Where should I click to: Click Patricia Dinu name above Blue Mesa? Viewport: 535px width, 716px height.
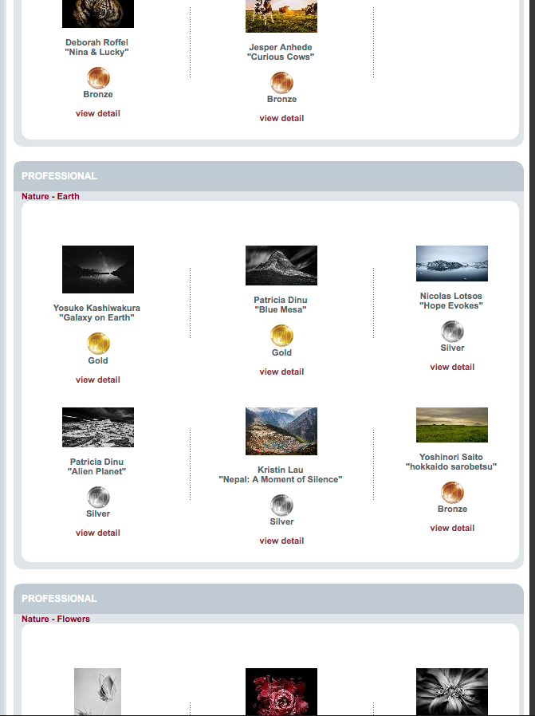pyautogui.click(x=281, y=300)
